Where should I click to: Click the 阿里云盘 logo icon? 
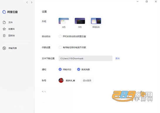point(4,12)
